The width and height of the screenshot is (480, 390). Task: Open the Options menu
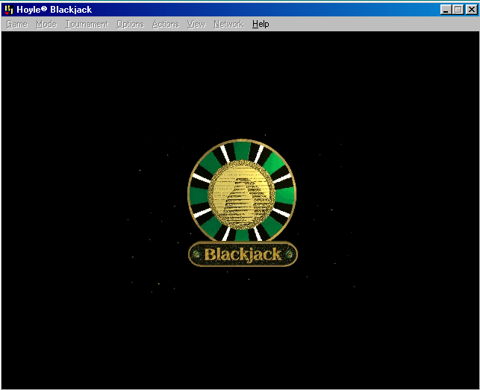tap(130, 24)
